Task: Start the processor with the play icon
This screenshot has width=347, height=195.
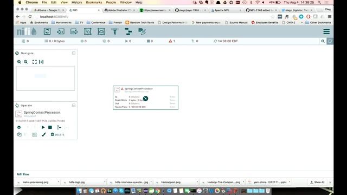Action: click(43, 127)
